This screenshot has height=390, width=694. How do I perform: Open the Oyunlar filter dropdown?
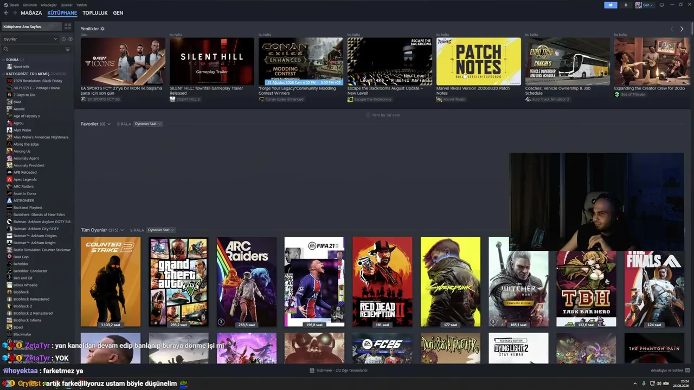(x=30, y=39)
